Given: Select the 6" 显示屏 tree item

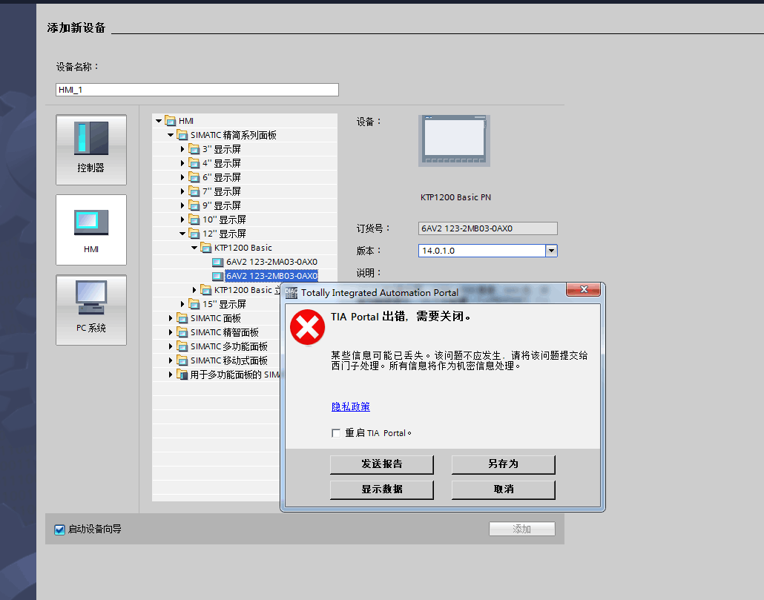Looking at the screenshot, I should (222, 177).
